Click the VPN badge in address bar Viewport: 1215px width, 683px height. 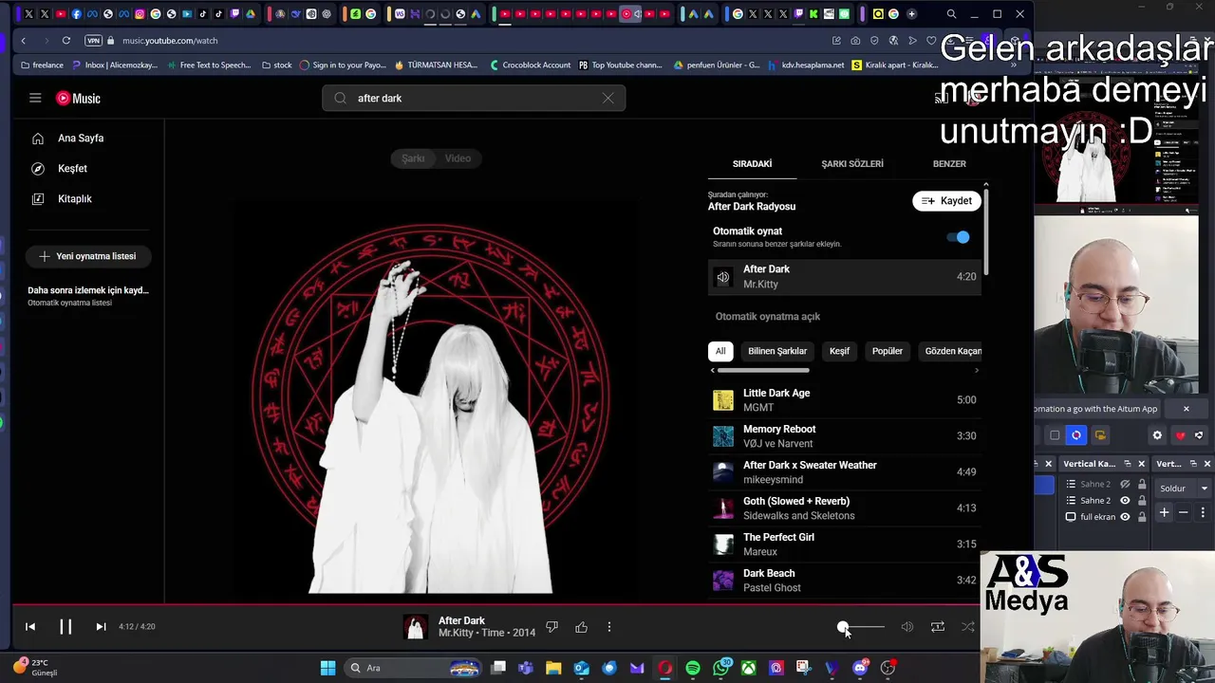pyautogui.click(x=93, y=41)
